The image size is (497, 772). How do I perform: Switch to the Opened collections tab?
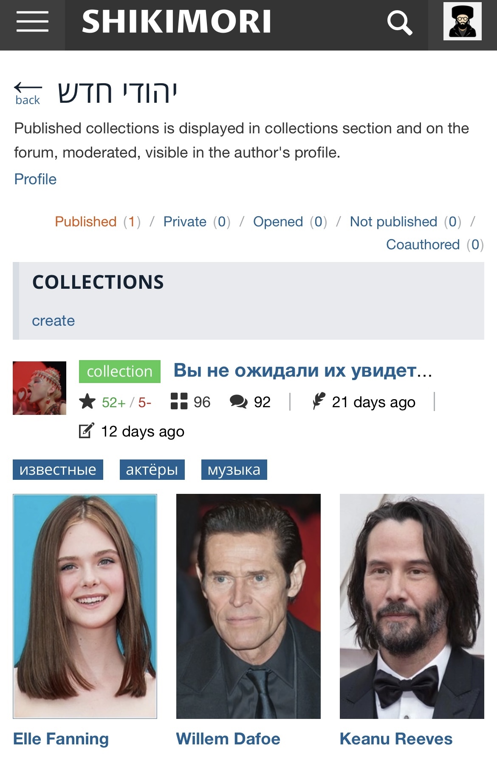(x=278, y=222)
